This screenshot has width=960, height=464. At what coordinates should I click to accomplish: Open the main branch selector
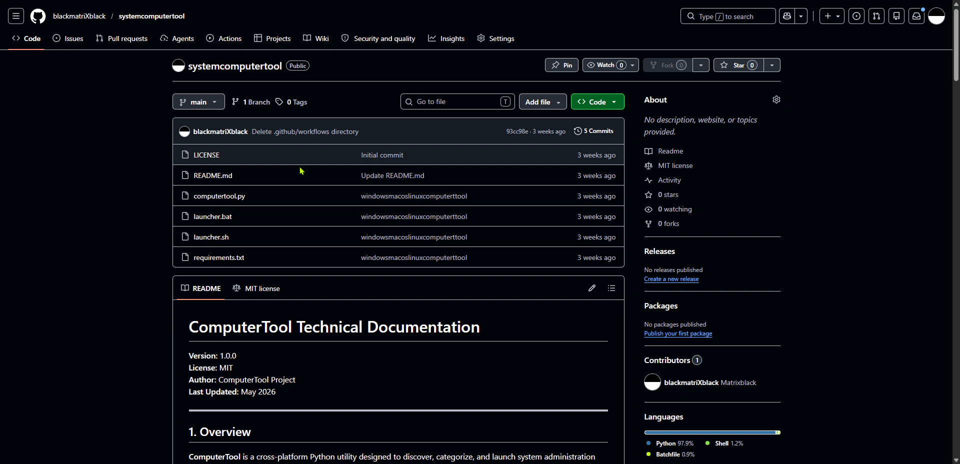(x=198, y=101)
